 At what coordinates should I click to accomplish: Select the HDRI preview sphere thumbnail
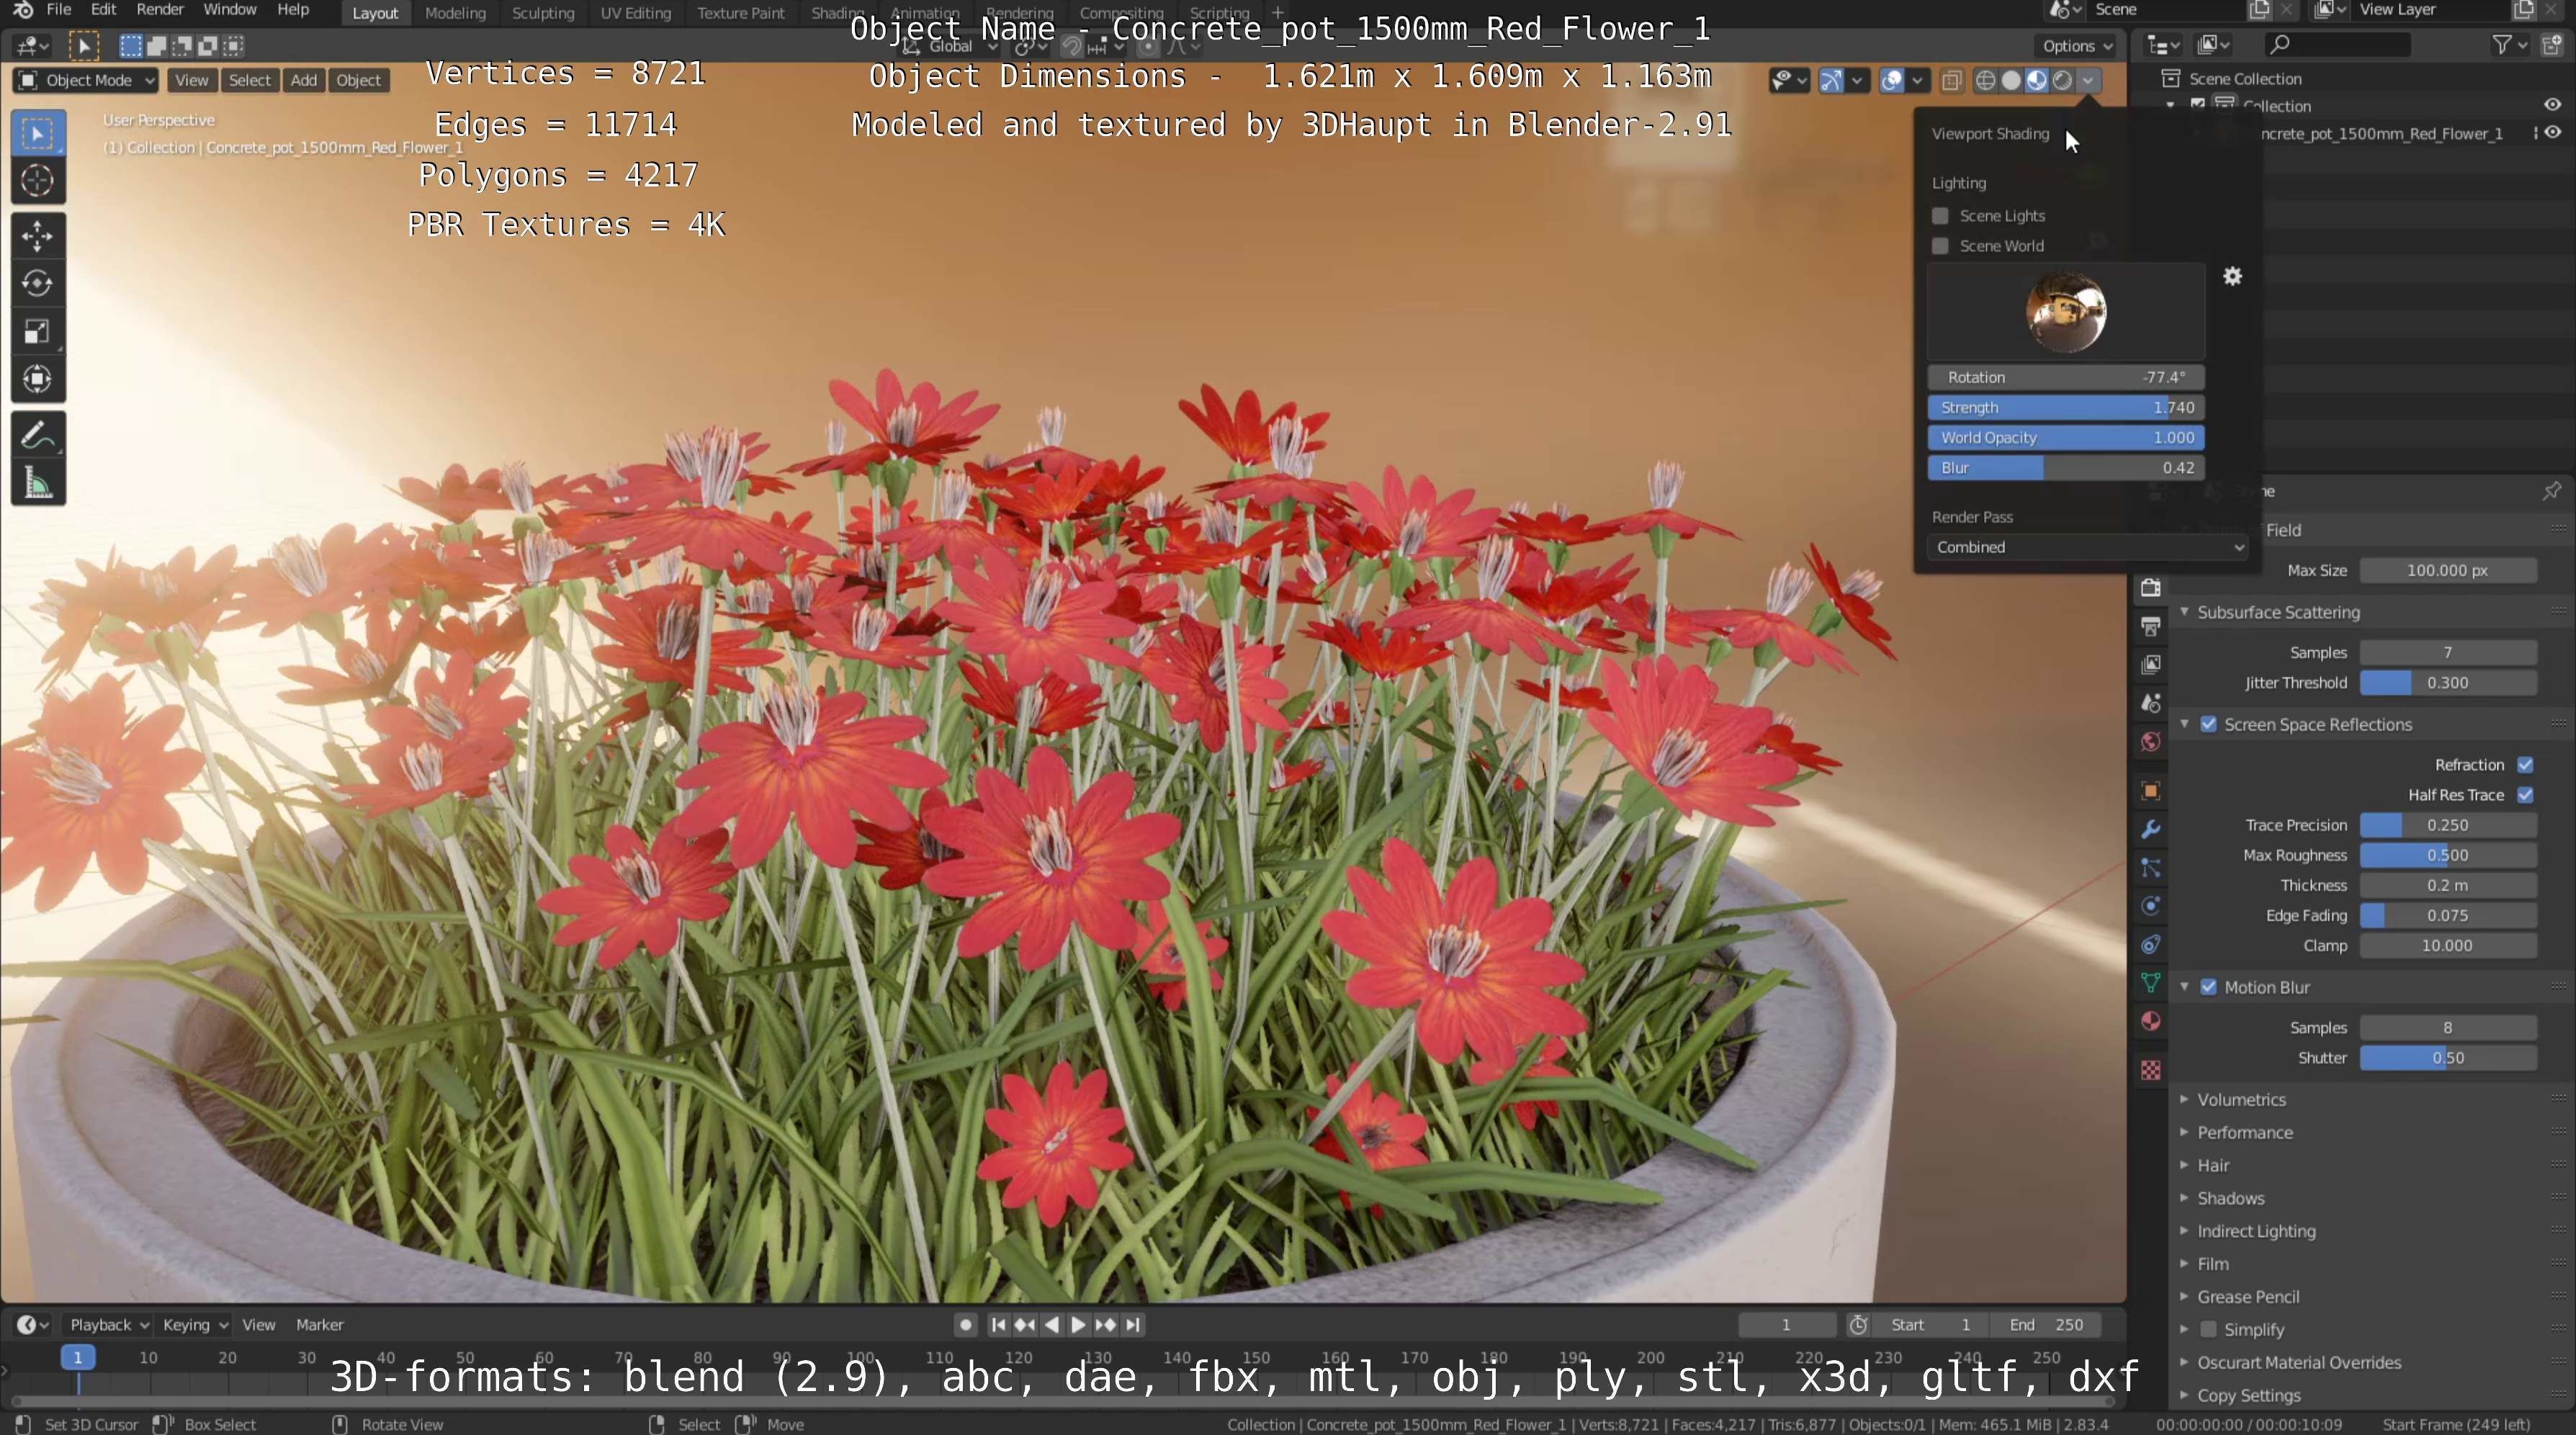2066,313
